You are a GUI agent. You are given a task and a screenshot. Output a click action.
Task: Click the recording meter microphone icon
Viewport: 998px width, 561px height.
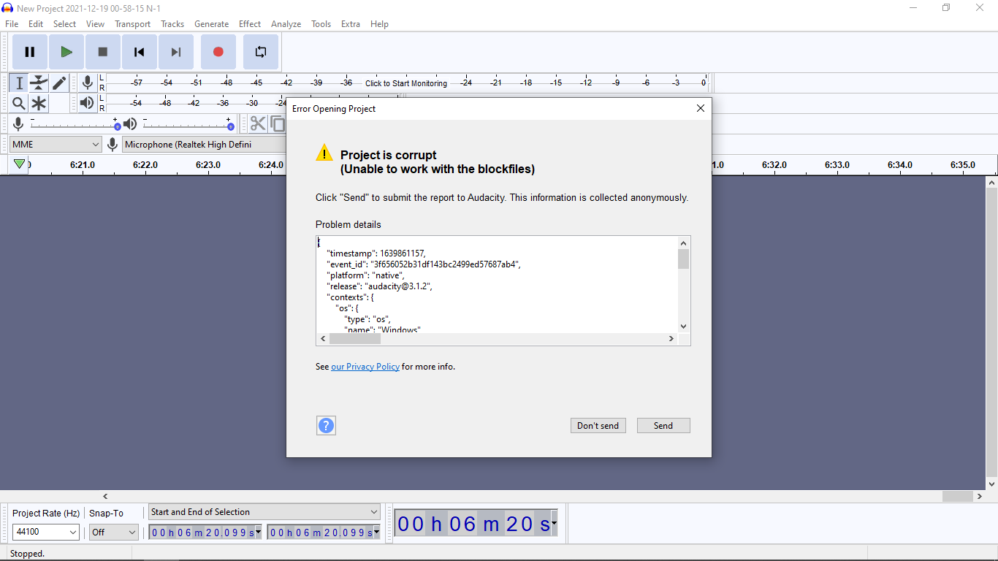coord(88,83)
